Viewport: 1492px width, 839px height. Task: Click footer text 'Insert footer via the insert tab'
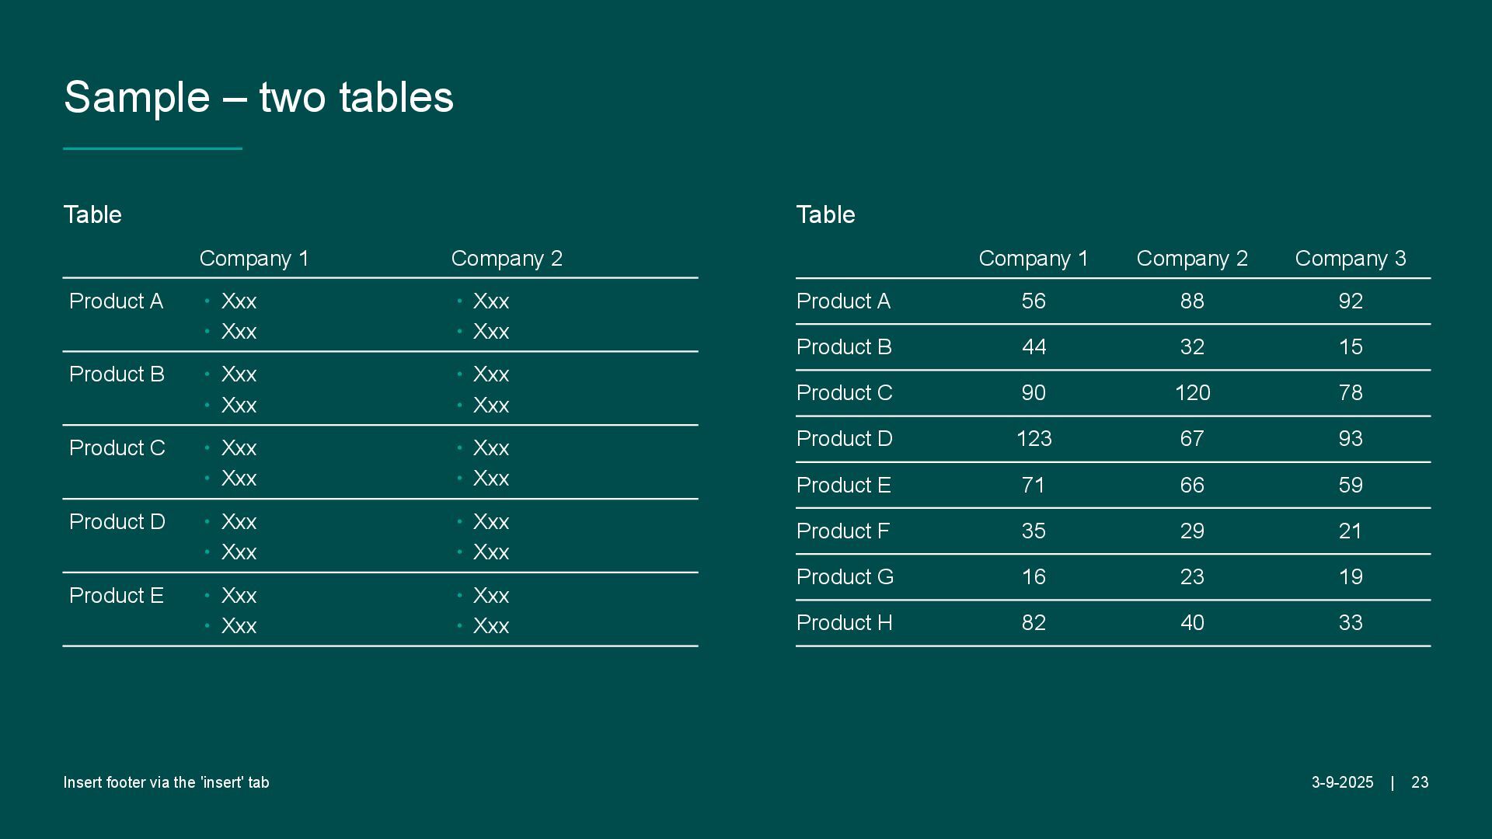[x=166, y=782]
